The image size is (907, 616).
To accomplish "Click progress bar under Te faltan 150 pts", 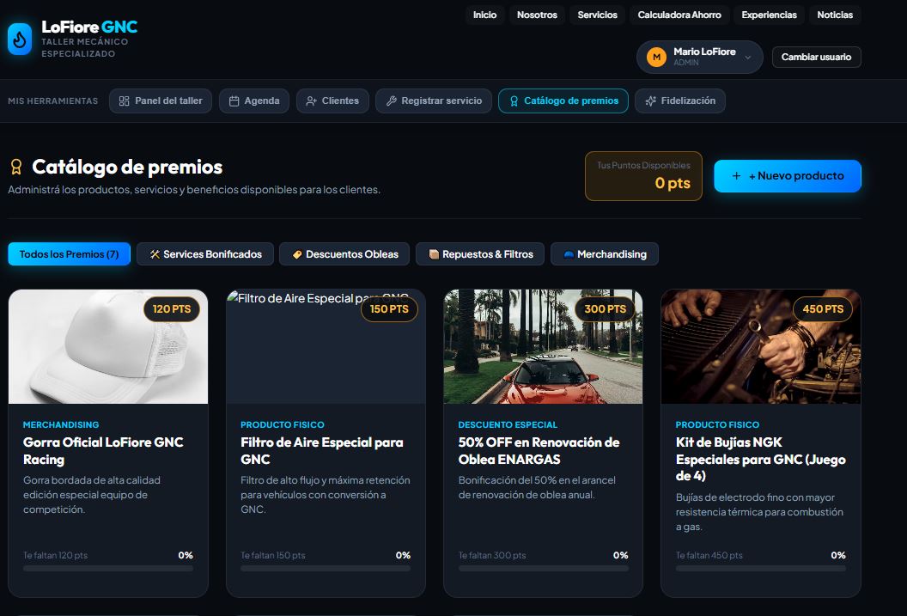I will [326, 569].
